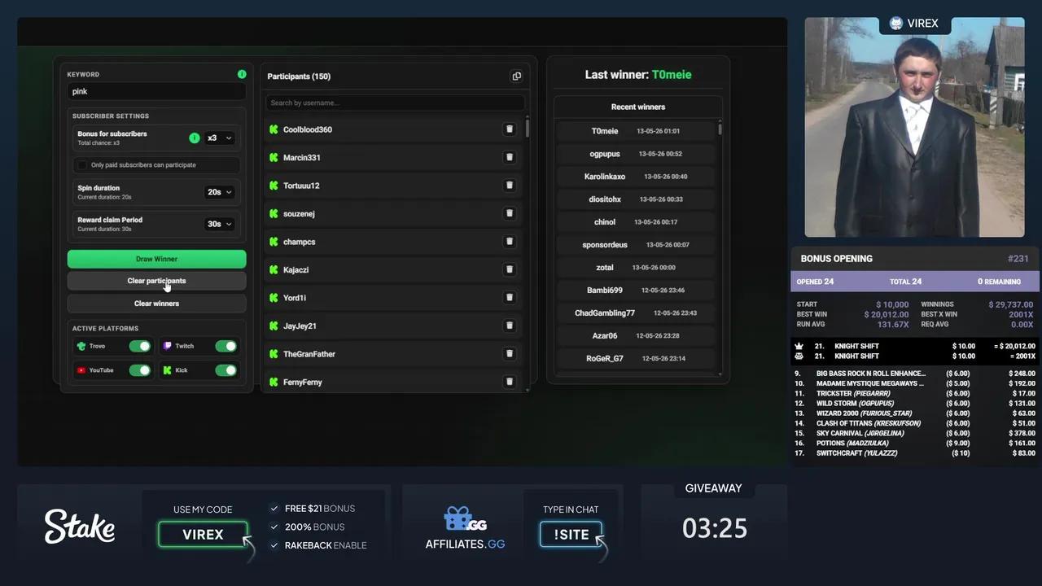Click RoGeR_G7 in Recent winners
The height and width of the screenshot is (586, 1042).
coord(637,359)
